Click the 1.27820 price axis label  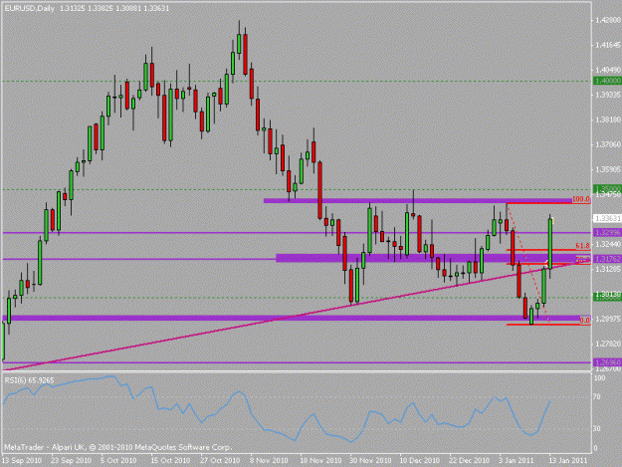click(608, 344)
